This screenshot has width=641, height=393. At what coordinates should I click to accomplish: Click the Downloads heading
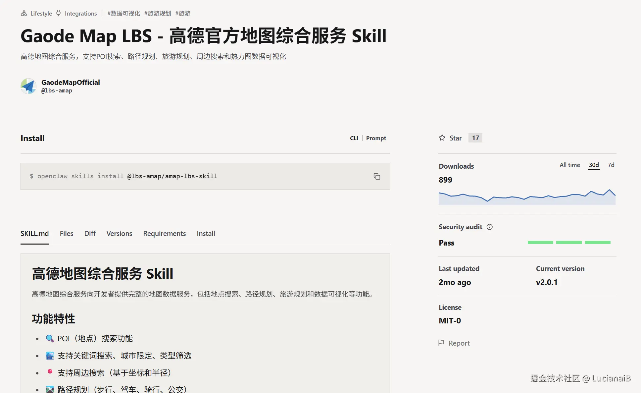456,166
